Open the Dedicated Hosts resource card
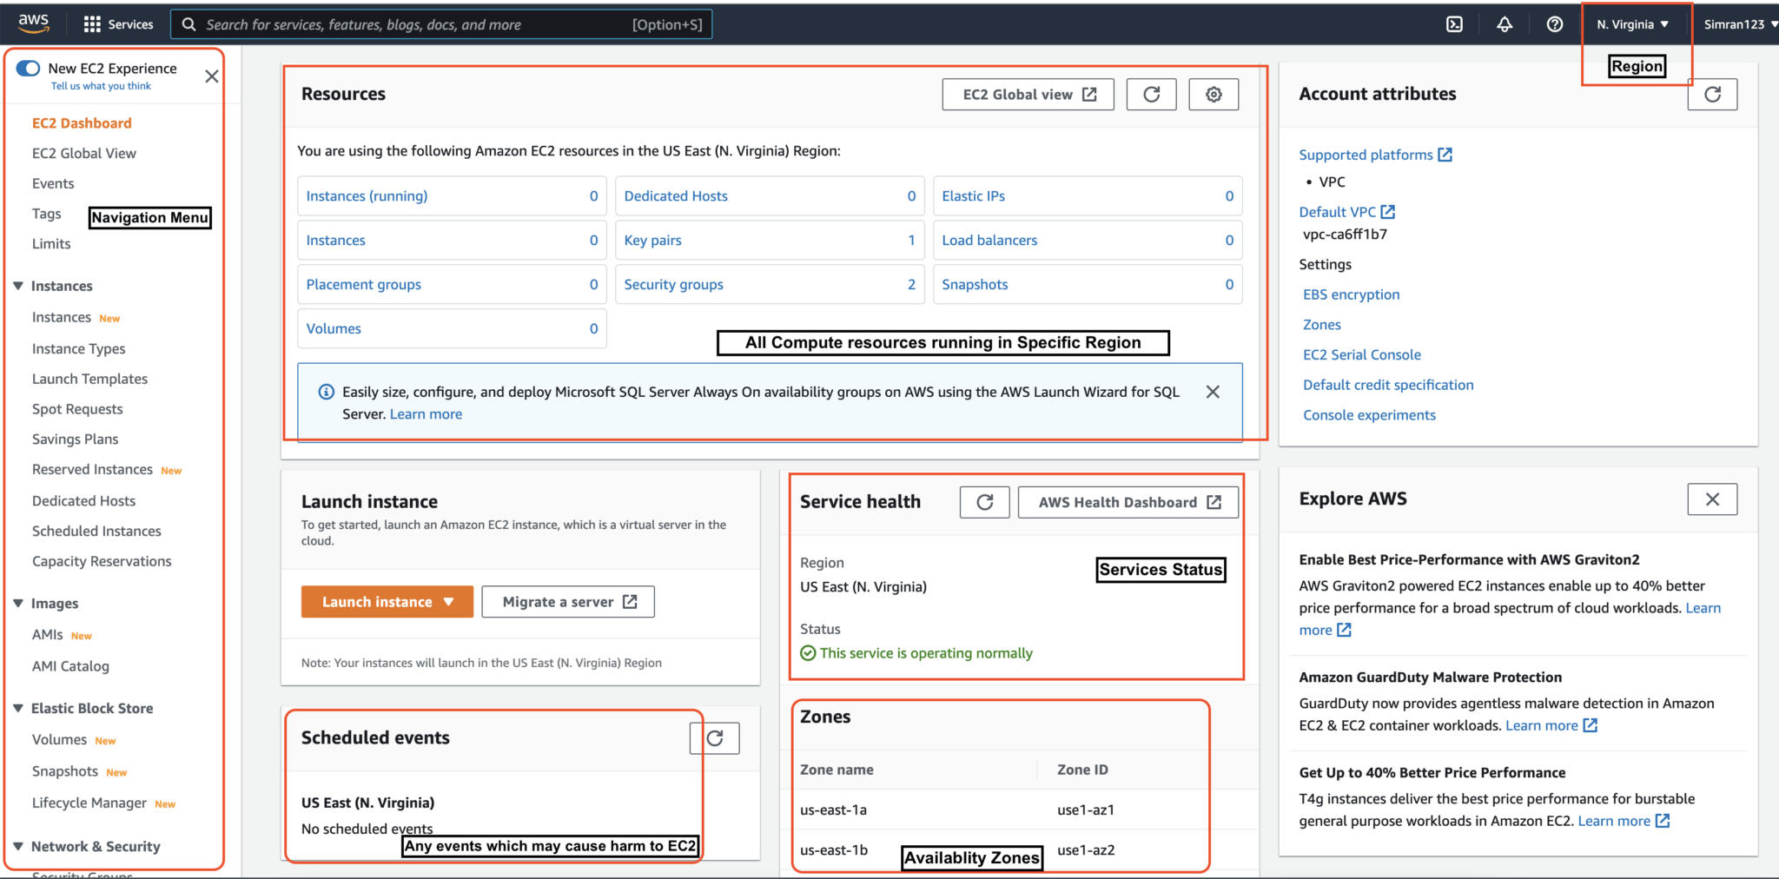 coord(770,196)
